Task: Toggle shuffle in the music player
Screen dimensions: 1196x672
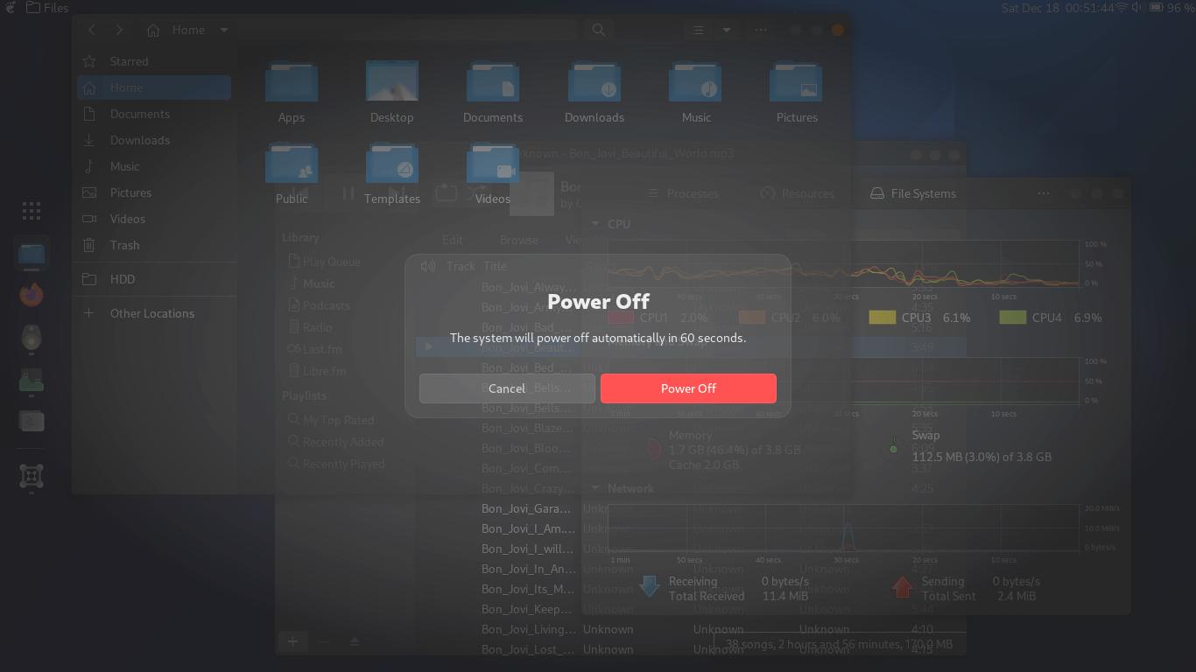Action: pyautogui.click(x=477, y=192)
